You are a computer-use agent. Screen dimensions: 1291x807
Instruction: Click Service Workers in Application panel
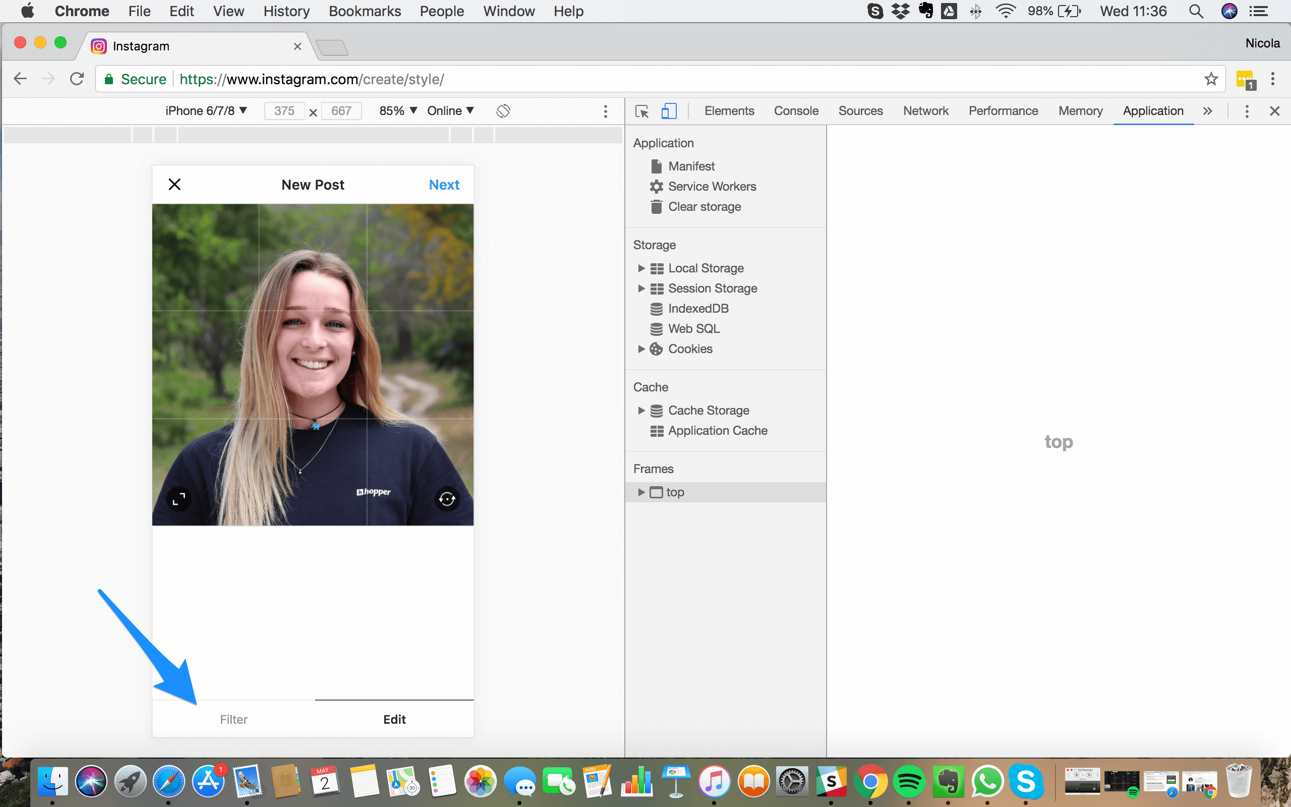(x=712, y=186)
